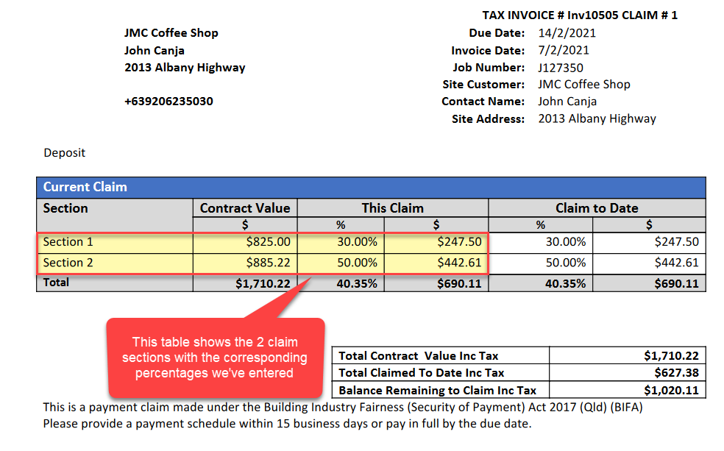
Task: Click the $1,020.11 Balance Remaining value
Action: pos(671,391)
